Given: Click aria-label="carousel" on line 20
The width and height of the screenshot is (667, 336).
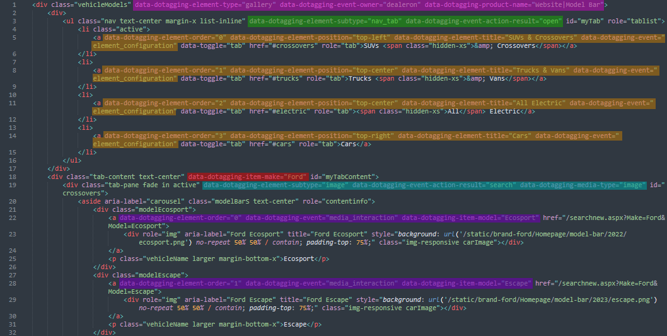Looking at the screenshot, I should [x=144, y=201].
